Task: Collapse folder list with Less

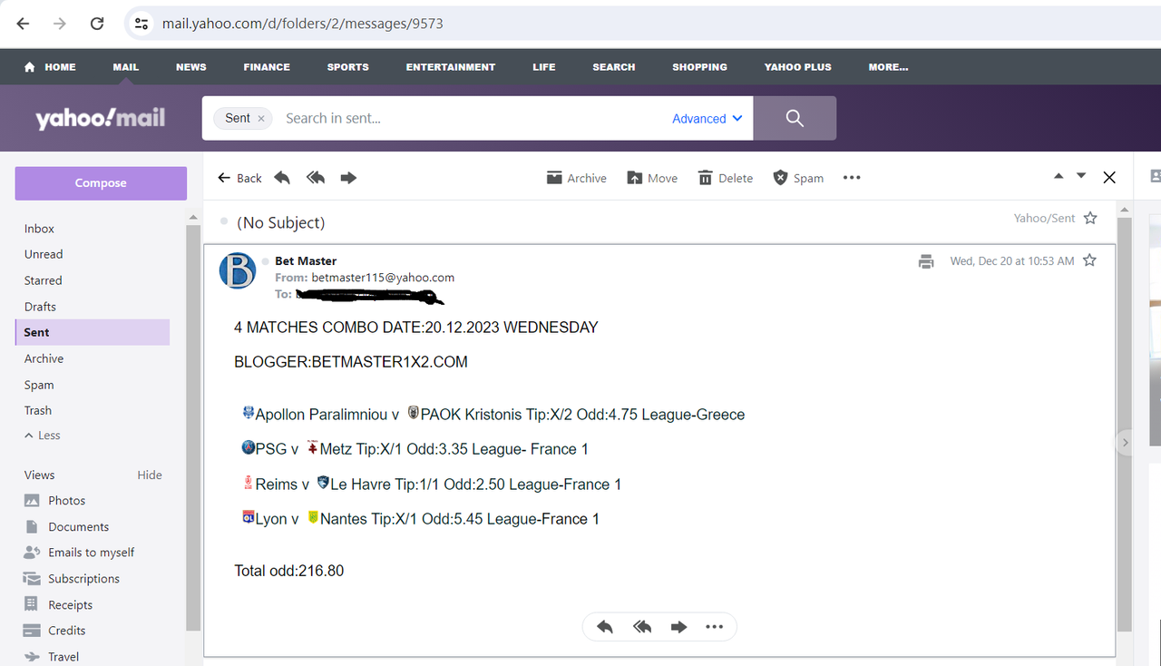Action: click(42, 436)
